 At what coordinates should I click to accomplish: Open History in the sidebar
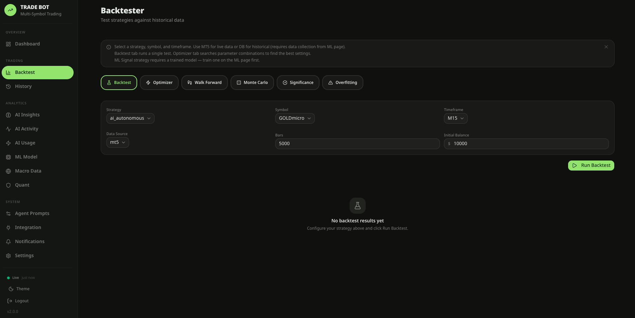37,87
